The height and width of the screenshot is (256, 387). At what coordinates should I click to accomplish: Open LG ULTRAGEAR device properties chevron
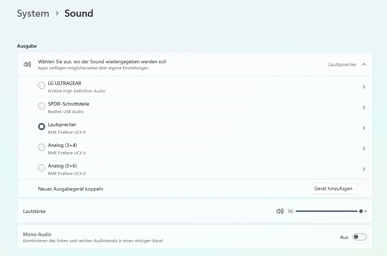[364, 87]
